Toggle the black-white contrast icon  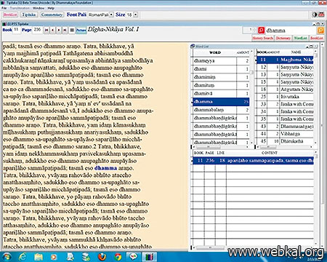coord(315,15)
